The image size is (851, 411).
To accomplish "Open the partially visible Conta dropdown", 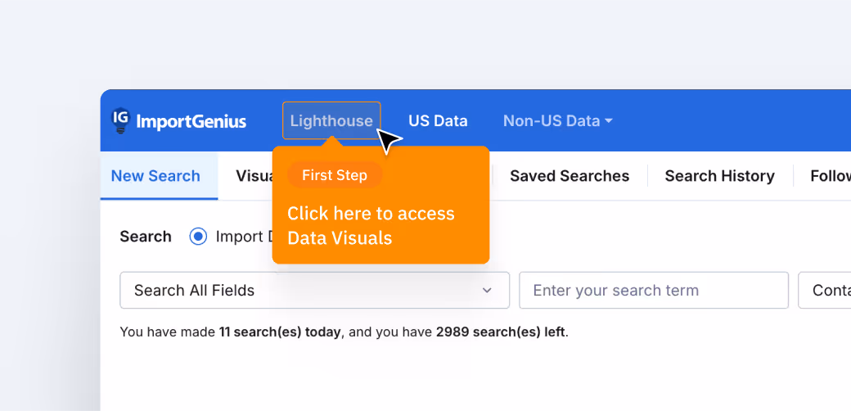I will coord(828,291).
